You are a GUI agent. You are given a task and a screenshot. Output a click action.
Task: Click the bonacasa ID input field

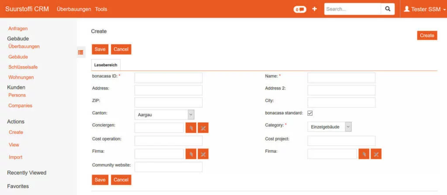[x=168, y=78]
